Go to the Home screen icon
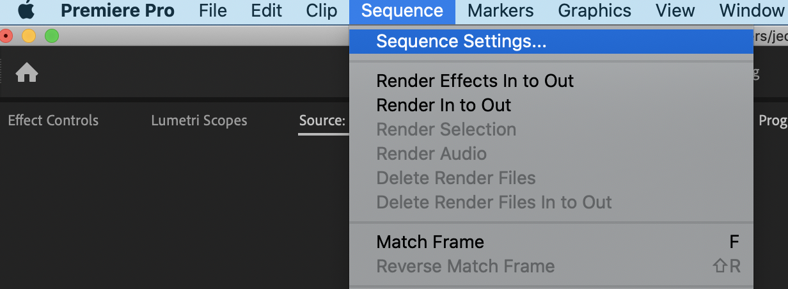 pyautogui.click(x=27, y=74)
